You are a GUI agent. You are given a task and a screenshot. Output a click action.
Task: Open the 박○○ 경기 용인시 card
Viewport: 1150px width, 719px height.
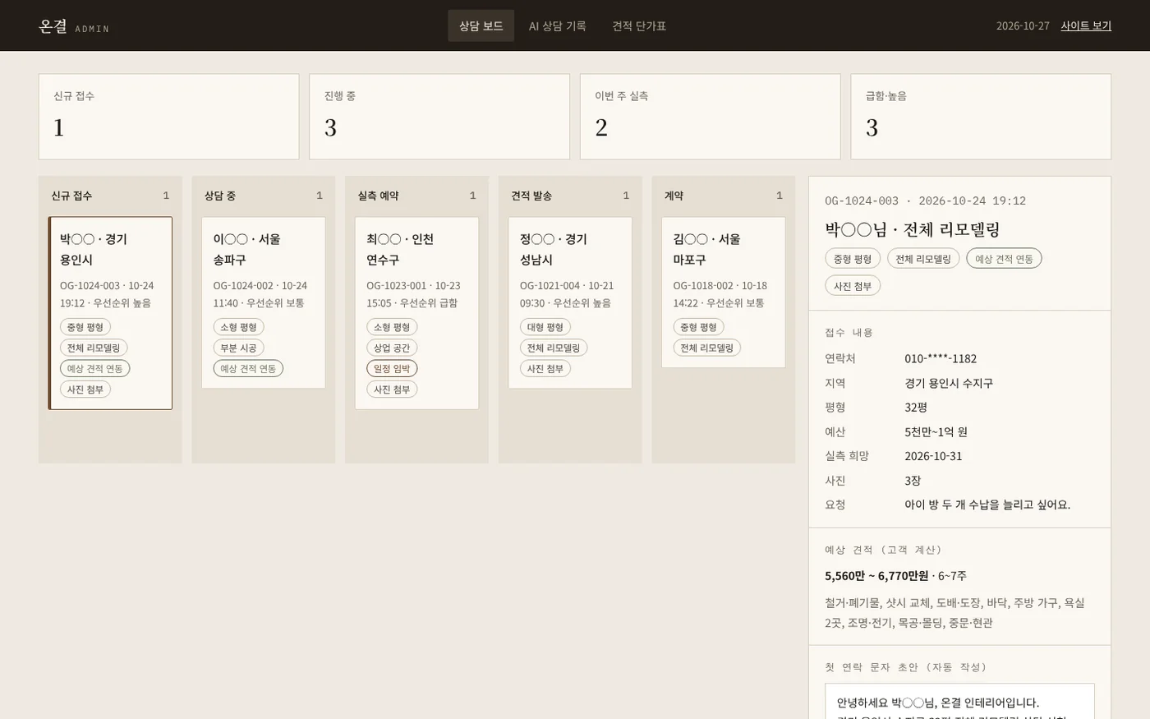coord(110,313)
